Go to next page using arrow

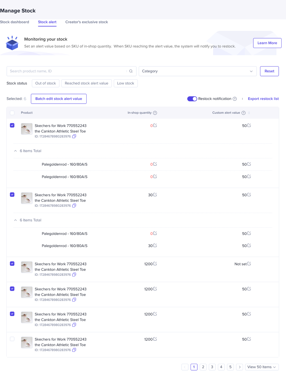240,367
